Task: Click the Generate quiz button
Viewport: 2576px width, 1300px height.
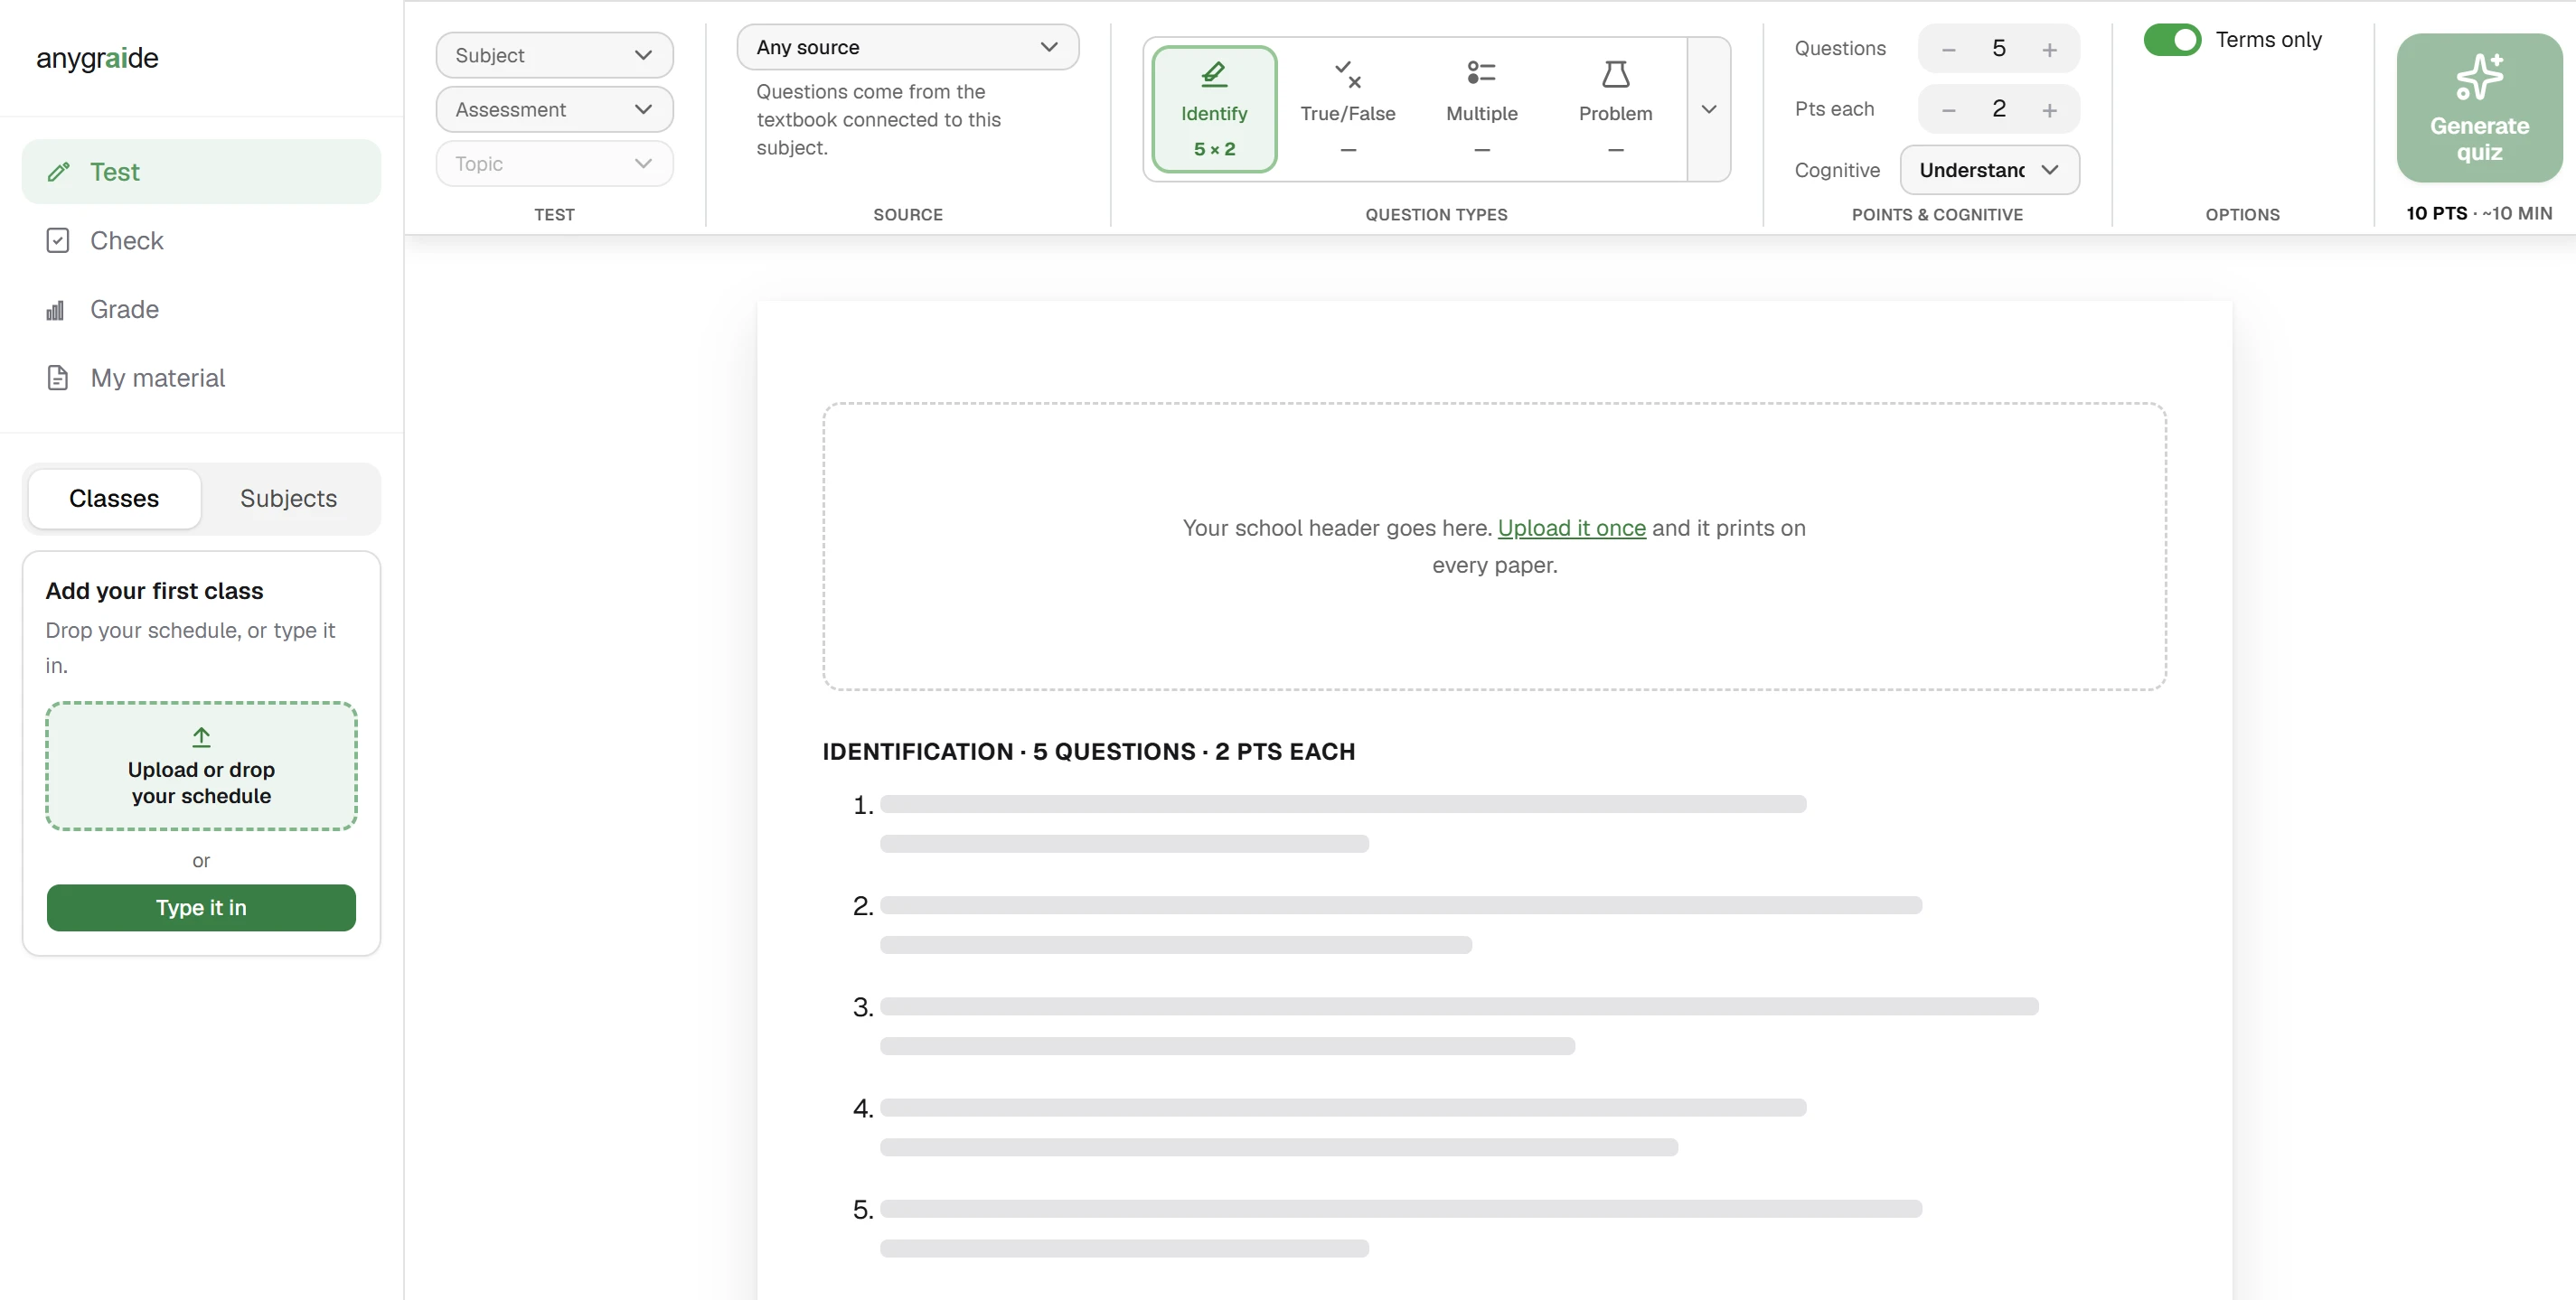Action: [x=2479, y=108]
